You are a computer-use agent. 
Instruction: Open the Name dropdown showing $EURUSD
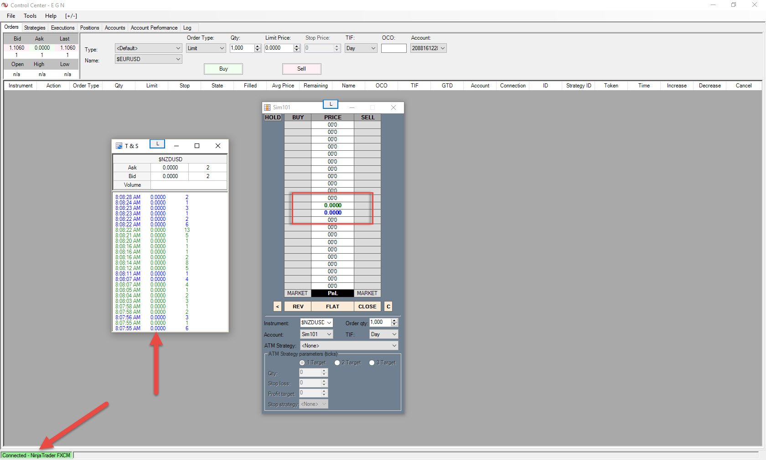pos(148,59)
